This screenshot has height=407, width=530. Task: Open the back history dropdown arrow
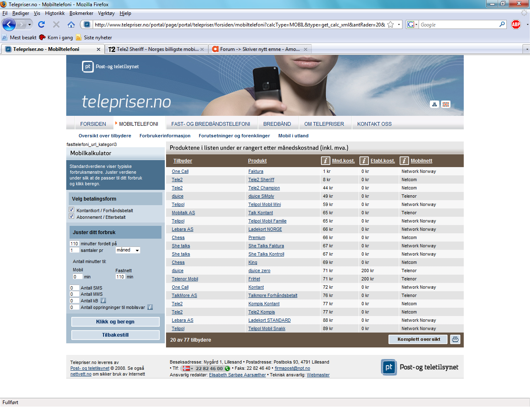click(29, 25)
